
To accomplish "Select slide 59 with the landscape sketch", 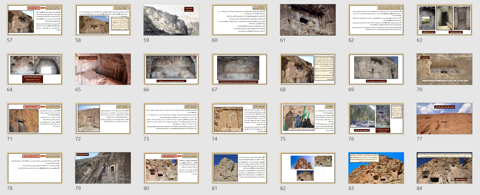I will coord(171,20).
